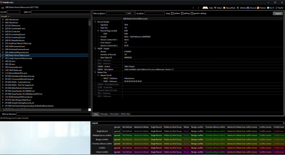Click the Next Object ID value
Viewport: 285px width, 155px height.
pos(128,57)
